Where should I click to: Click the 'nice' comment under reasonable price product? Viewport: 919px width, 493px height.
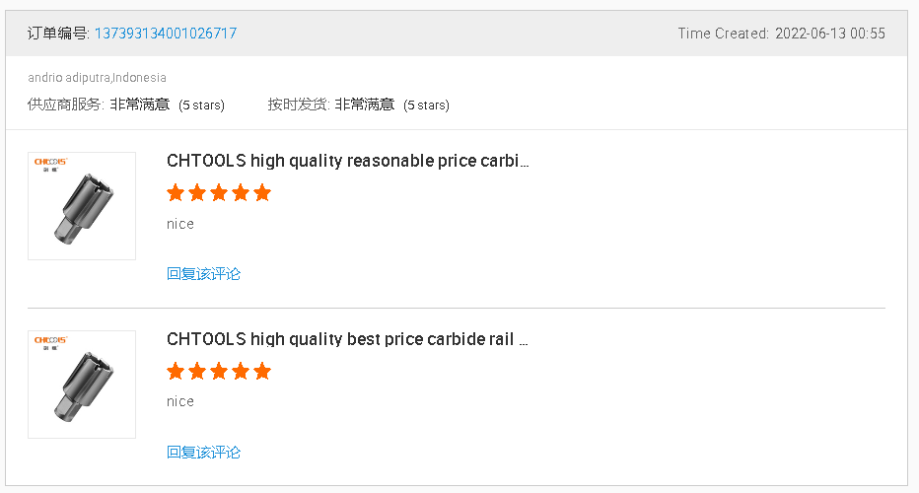pos(180,224)
